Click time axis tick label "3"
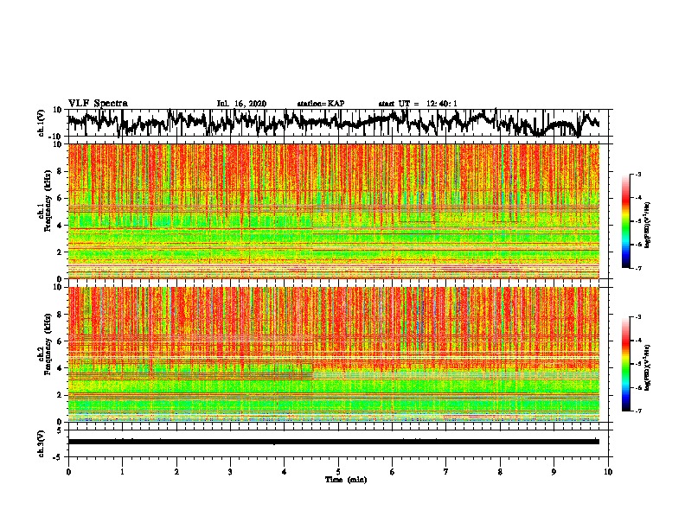This screenshot has width=685, height=529. 230,472
